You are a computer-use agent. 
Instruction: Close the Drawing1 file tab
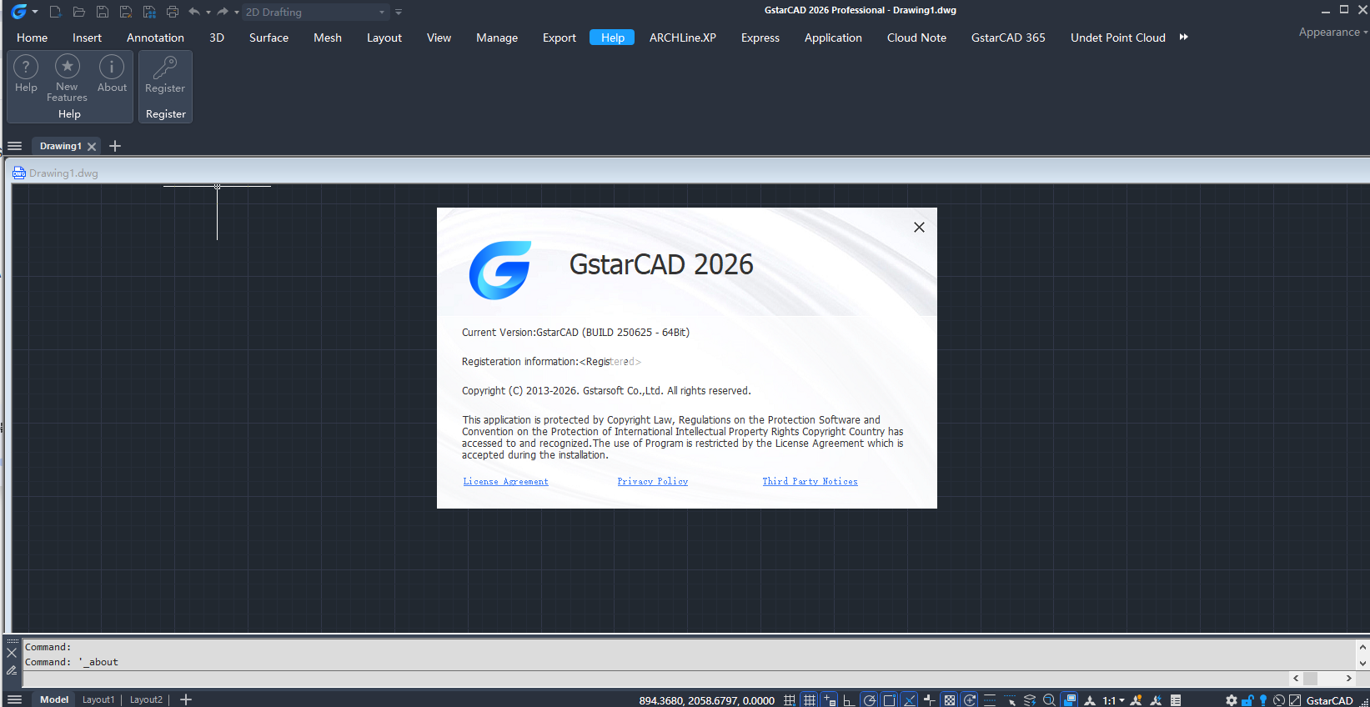click(x=92, y=146)
